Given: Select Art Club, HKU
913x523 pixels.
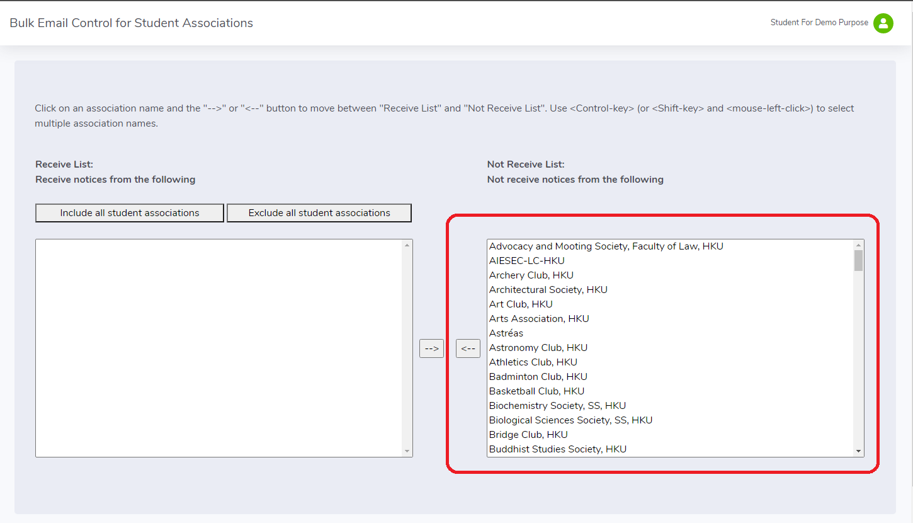Looking at the screenshot, I should coord(521,304).
